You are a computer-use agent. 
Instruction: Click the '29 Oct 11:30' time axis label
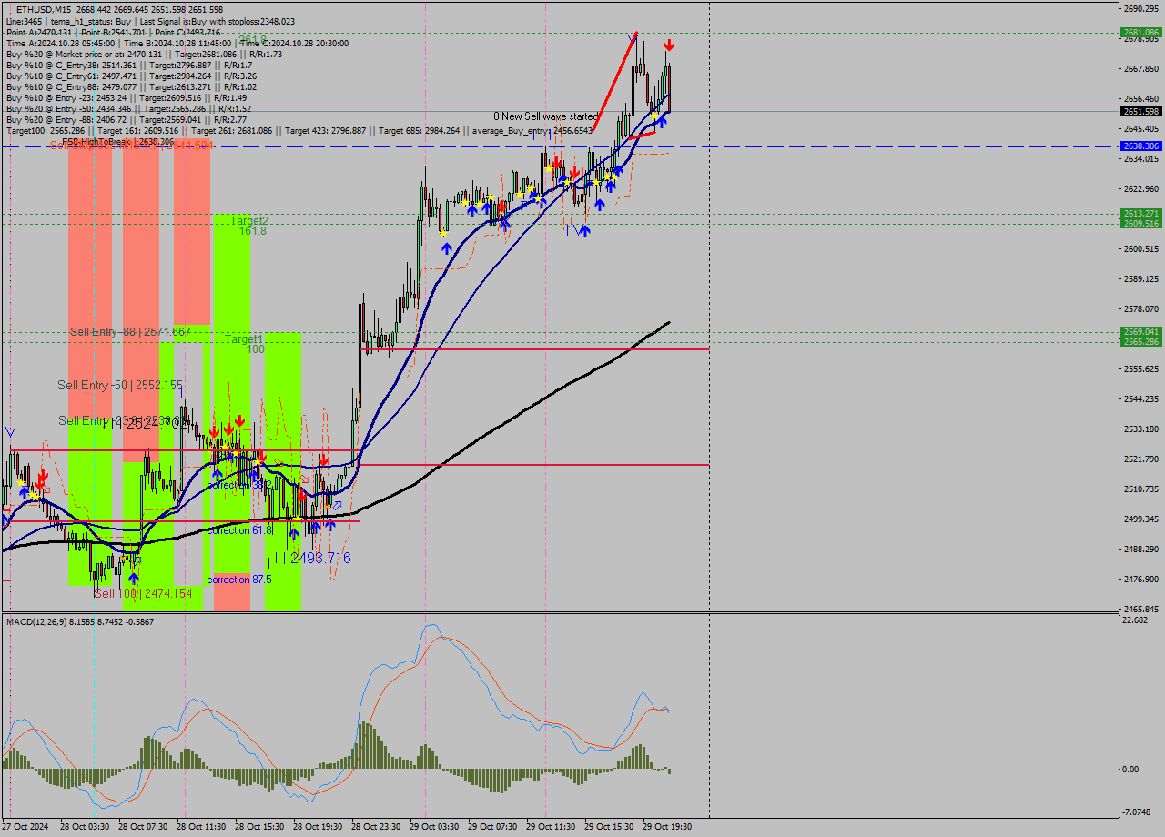[552, 827]
